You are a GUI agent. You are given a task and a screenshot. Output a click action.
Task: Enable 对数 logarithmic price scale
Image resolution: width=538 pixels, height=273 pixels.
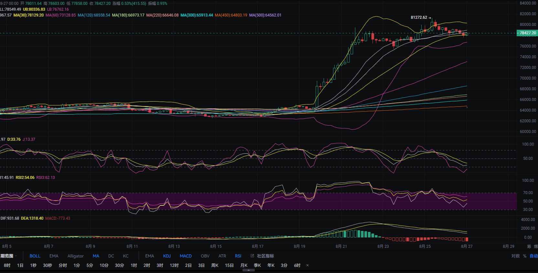(516, 256)
